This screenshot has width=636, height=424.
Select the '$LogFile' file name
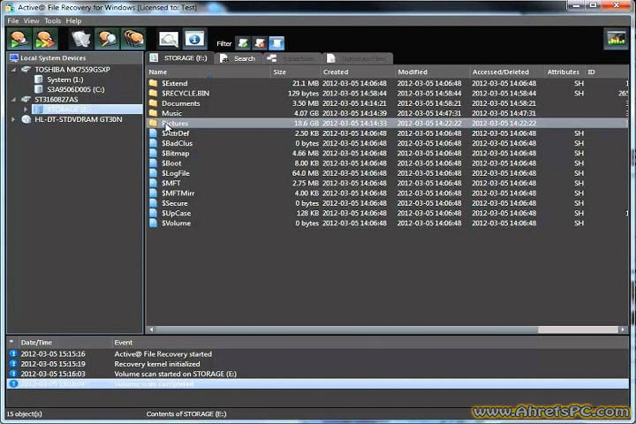175,173
